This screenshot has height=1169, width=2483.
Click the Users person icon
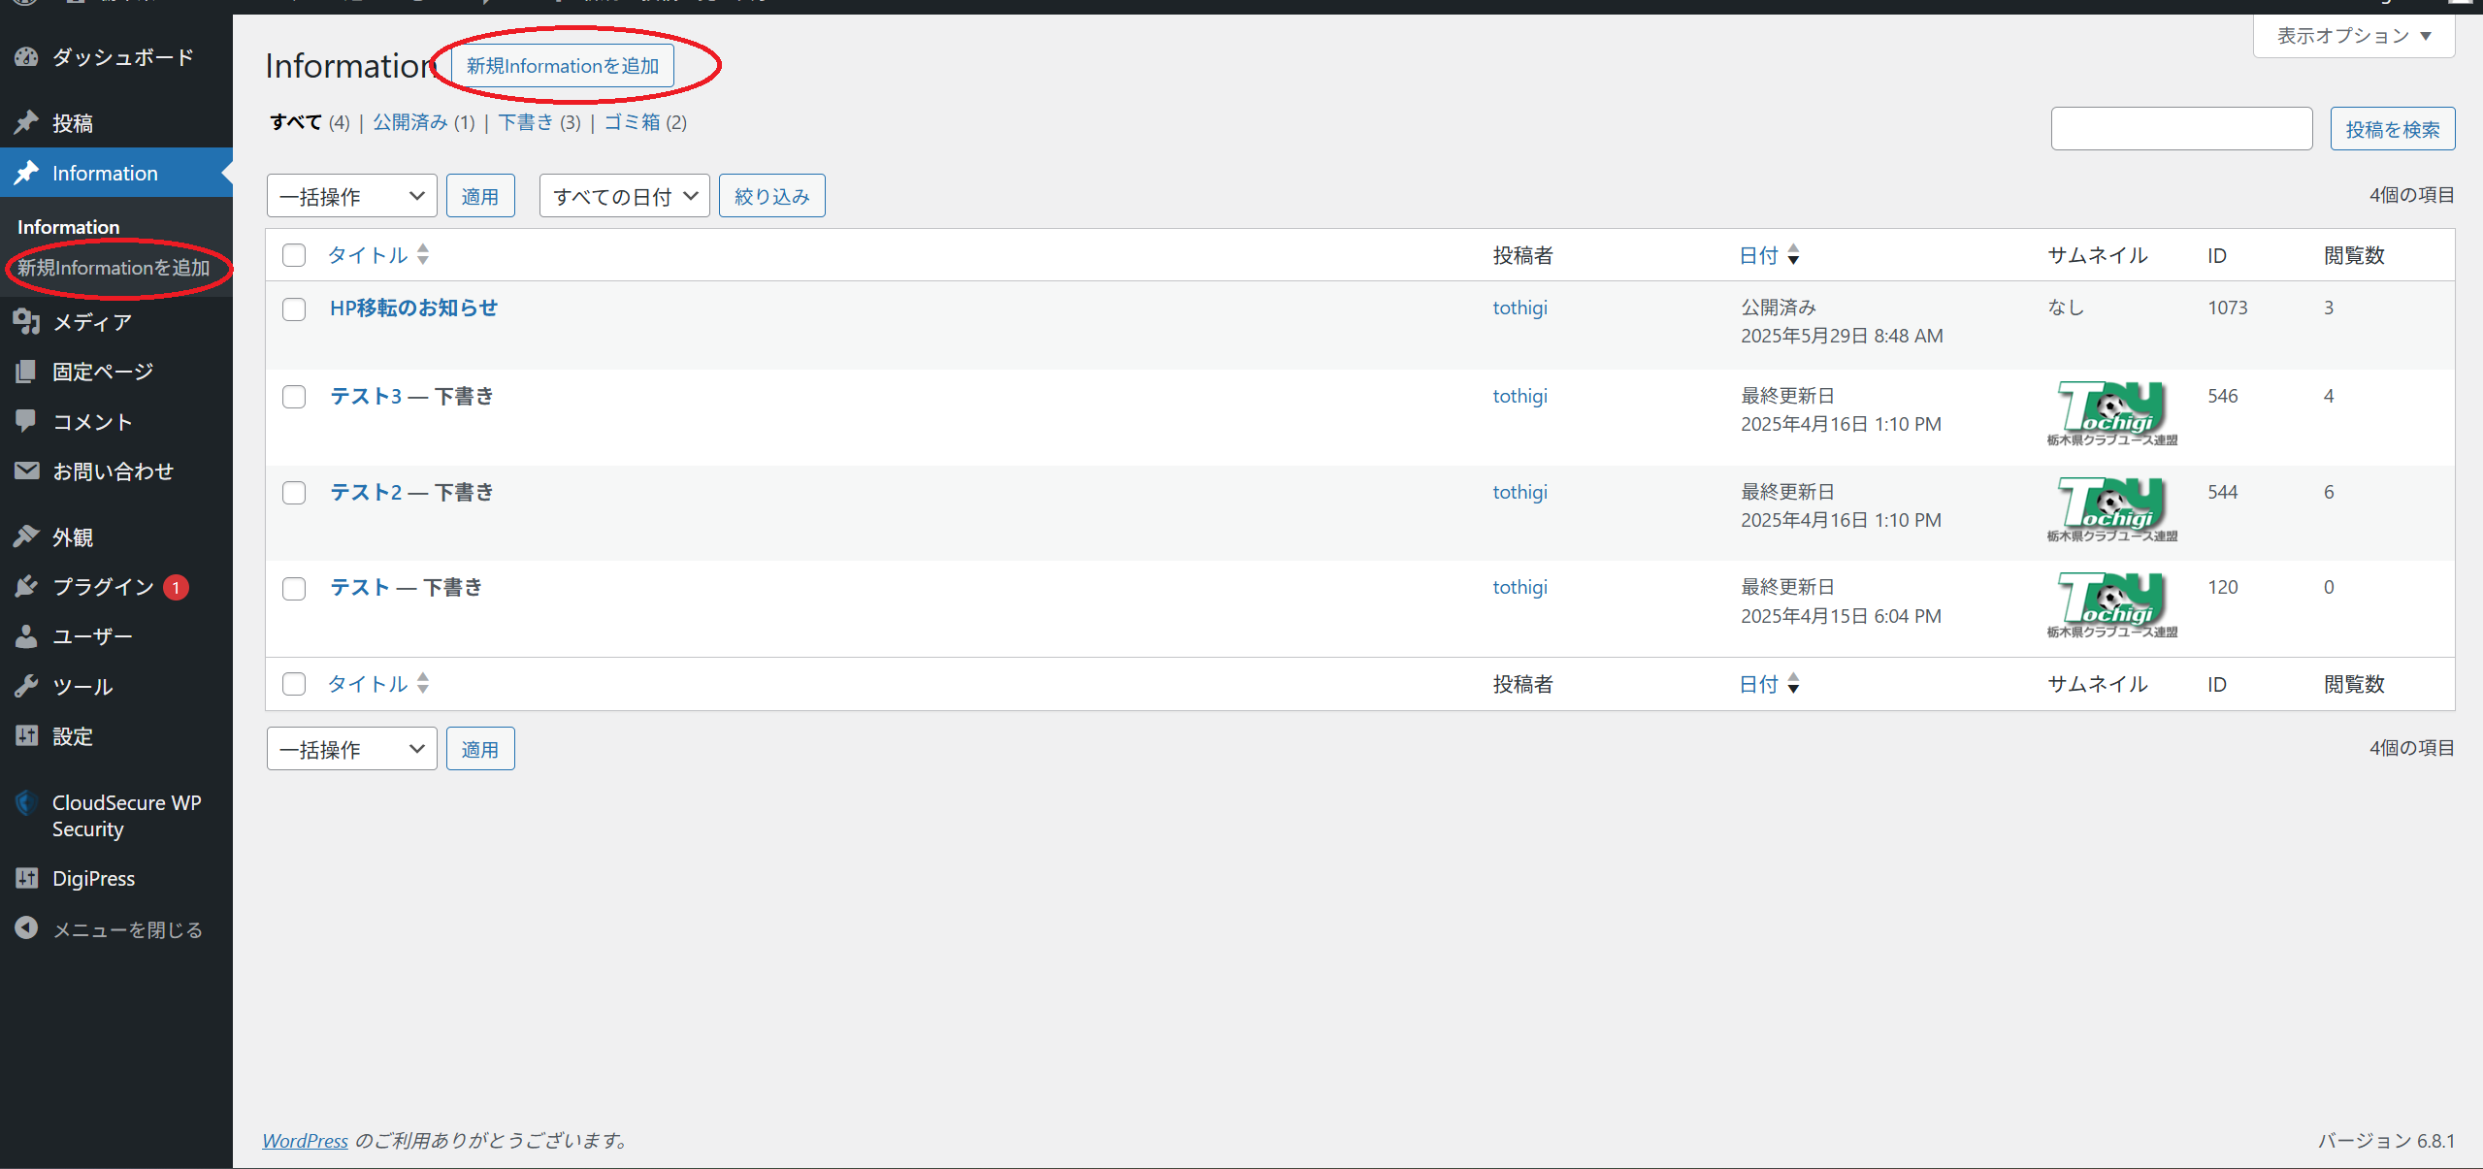click(x=26, y=636)
